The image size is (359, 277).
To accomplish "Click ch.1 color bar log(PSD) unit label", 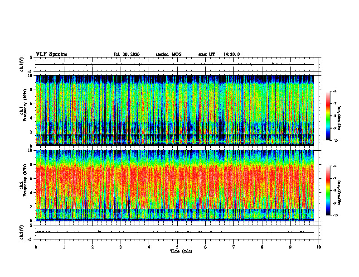I will pos(340,118).
